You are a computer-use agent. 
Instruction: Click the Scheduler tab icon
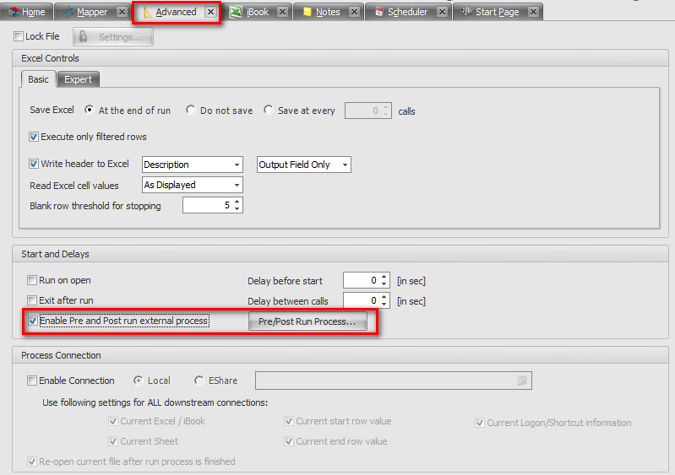tap(379, 12)
